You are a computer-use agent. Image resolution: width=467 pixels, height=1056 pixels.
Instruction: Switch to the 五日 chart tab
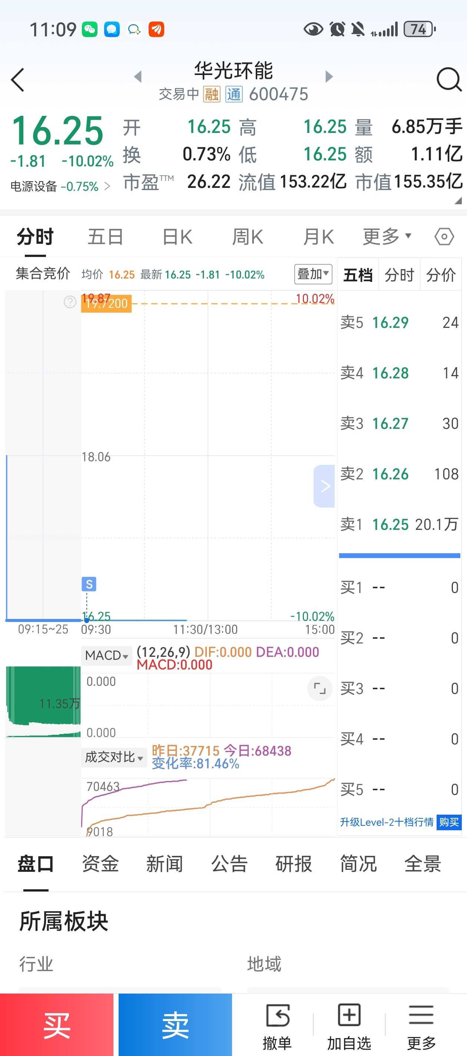tap(106, 237)
